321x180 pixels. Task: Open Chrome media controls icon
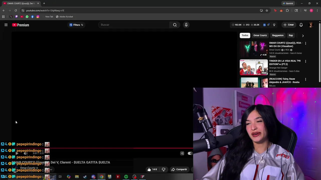tap(305, 10)
